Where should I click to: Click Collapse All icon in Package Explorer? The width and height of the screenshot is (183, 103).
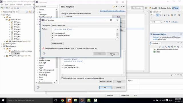[x=27, y=12]
